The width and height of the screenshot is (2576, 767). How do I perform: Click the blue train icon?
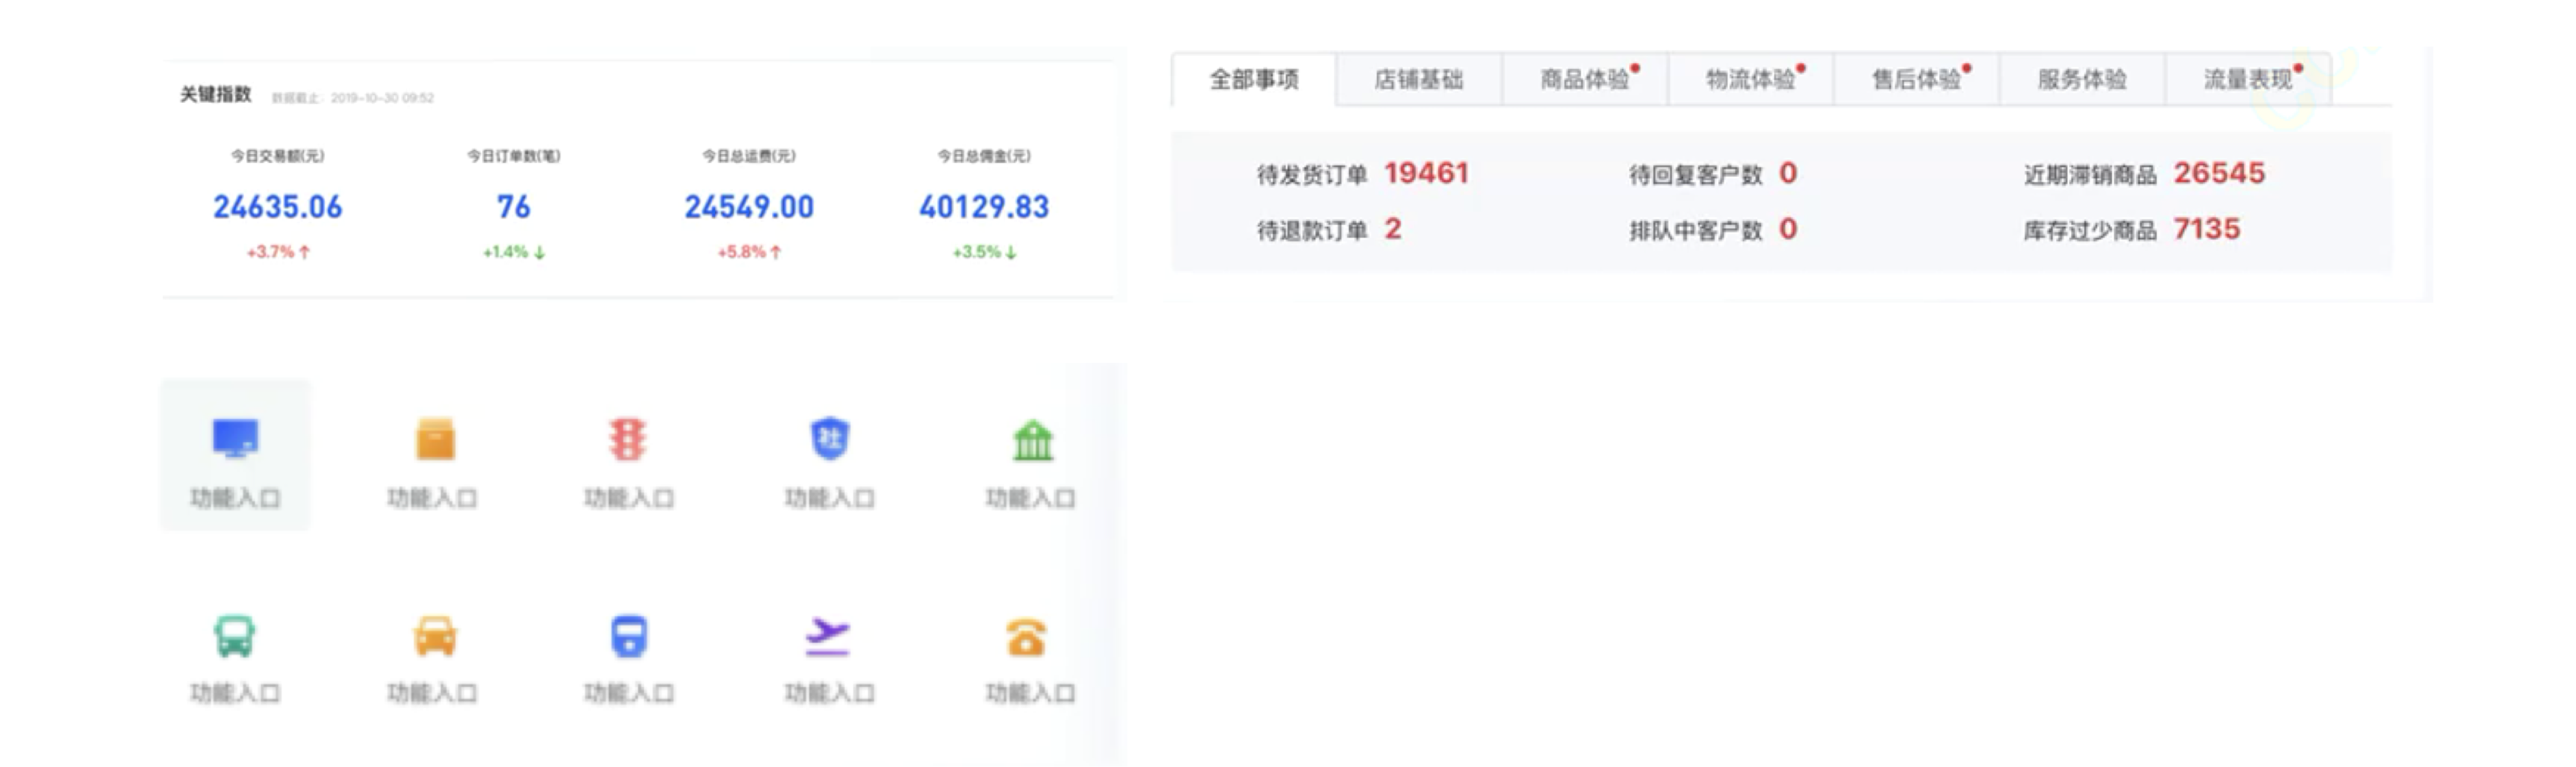(628, 636)
